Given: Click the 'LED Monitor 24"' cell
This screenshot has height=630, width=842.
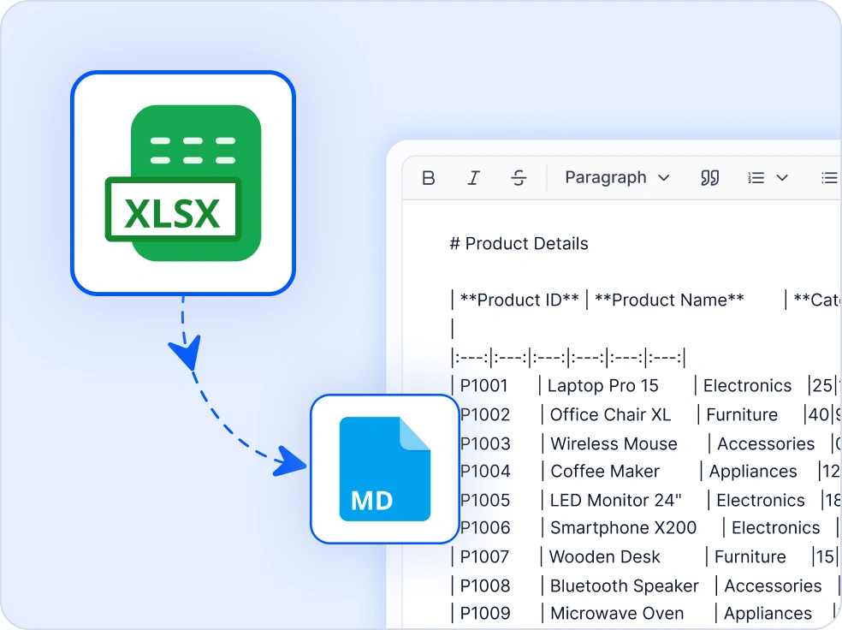Looking at the screenshot, I should (615, 500).
